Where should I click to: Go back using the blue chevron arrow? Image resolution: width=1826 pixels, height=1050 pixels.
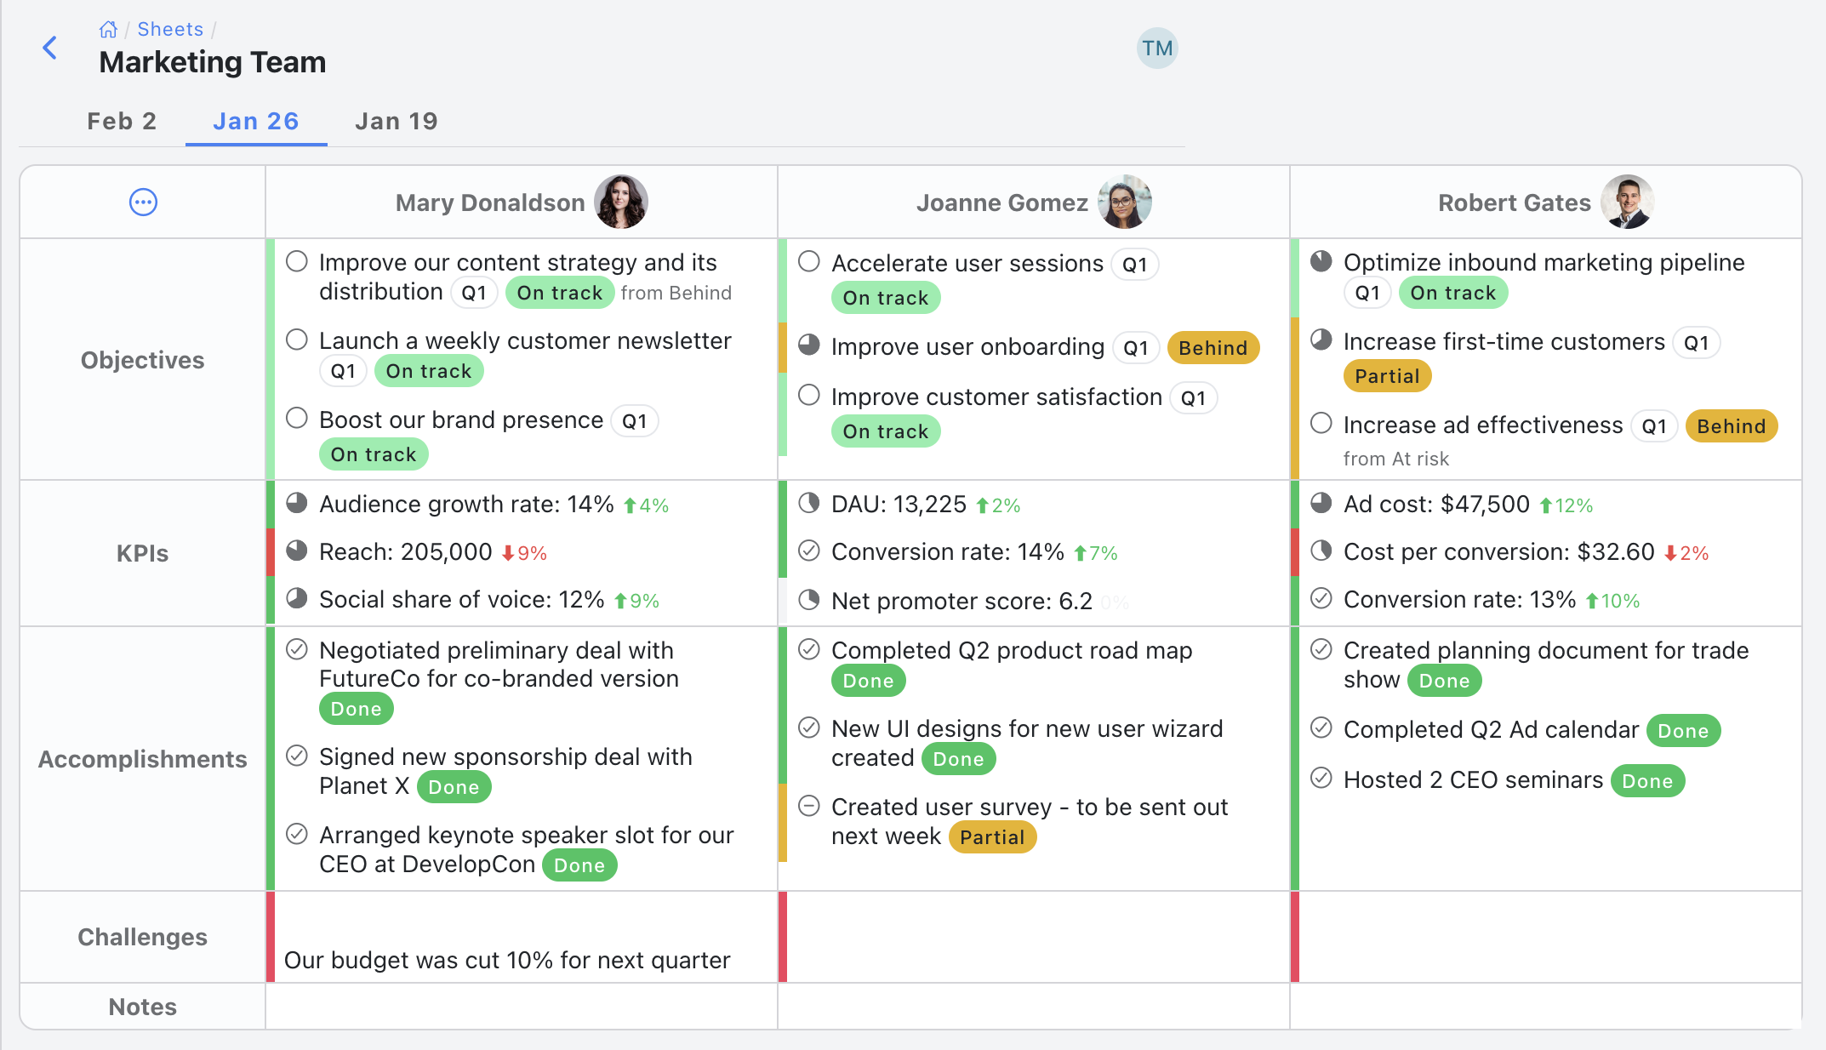tap(50, 48)
